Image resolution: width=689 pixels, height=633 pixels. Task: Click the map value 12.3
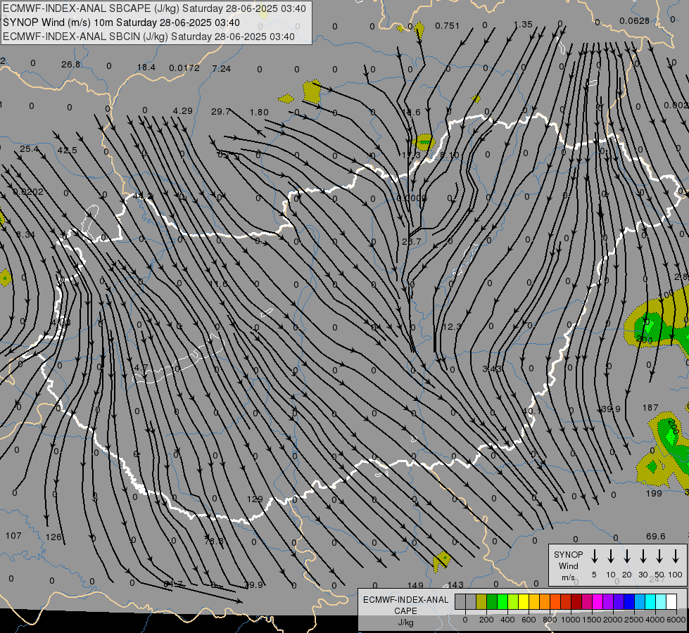pos(452,327)
